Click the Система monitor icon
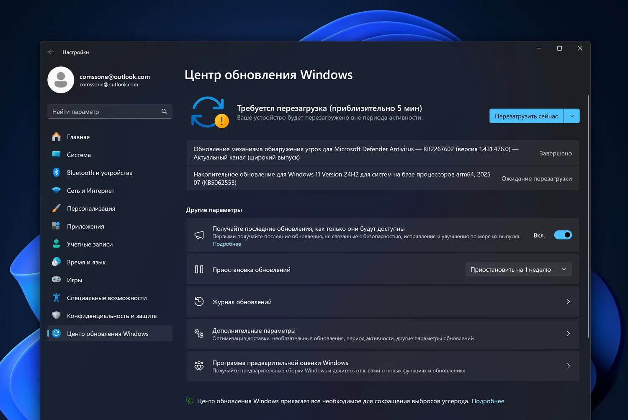Image resolution: width=628 pixels, height=420 pixels. pyautogui.click(x=57, y=155)
